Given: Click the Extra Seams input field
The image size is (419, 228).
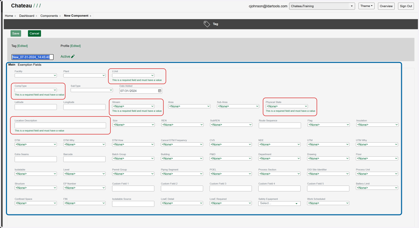Looking at the screenshot, I should point(36,159).
